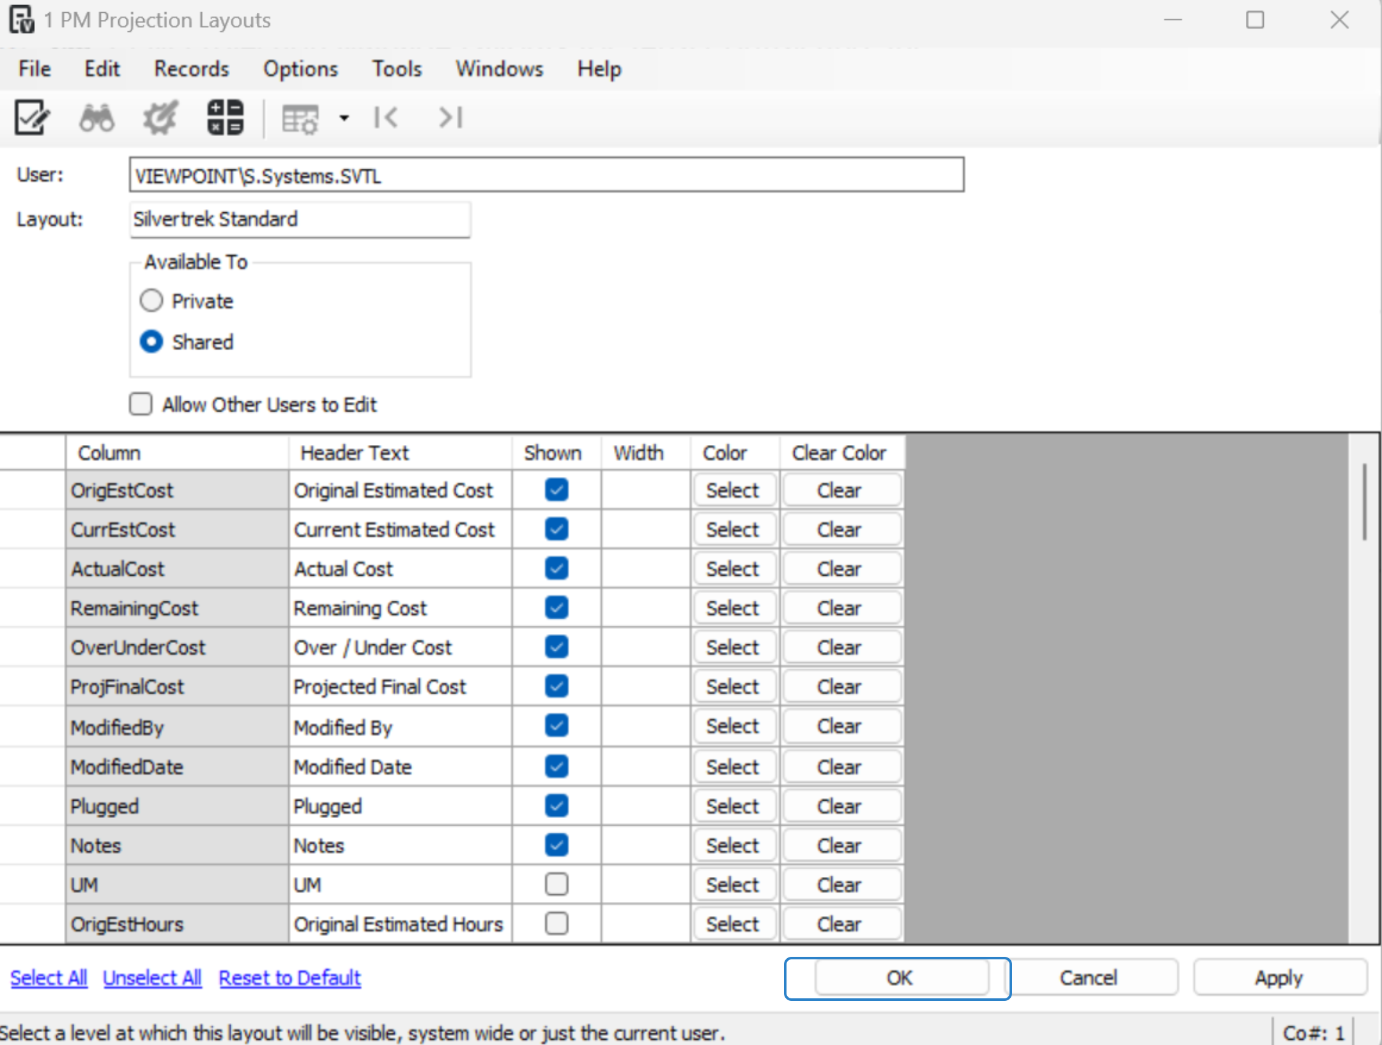Click the checklist edit toolbar icon
The width and height of the screenshot is (1382, 1045).
click(32, 118)
